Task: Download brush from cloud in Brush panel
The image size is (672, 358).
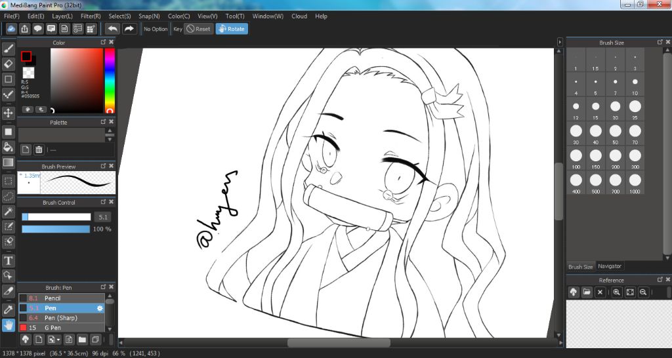Action: [26, 340]
